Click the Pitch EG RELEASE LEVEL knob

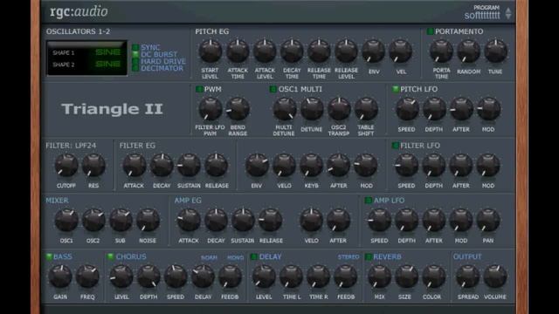pos(346,51)
